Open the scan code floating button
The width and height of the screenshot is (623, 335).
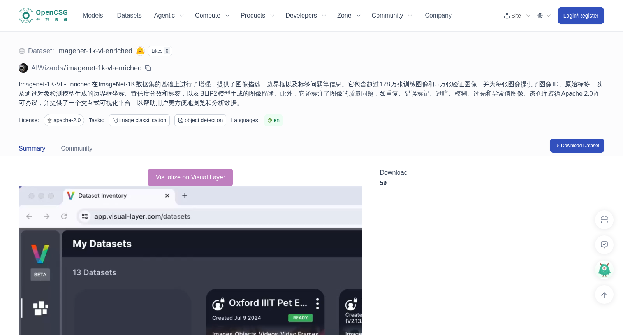(x=604, y=220)
